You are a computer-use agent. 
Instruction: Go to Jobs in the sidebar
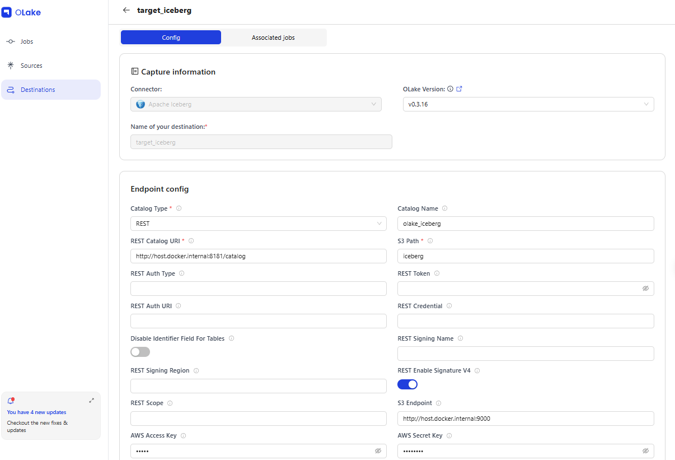click(x=27, y=41)
